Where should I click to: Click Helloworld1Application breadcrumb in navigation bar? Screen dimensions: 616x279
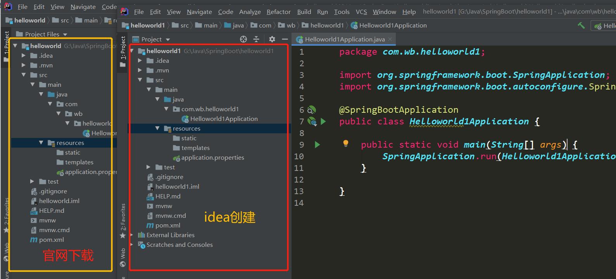(389, 25)
